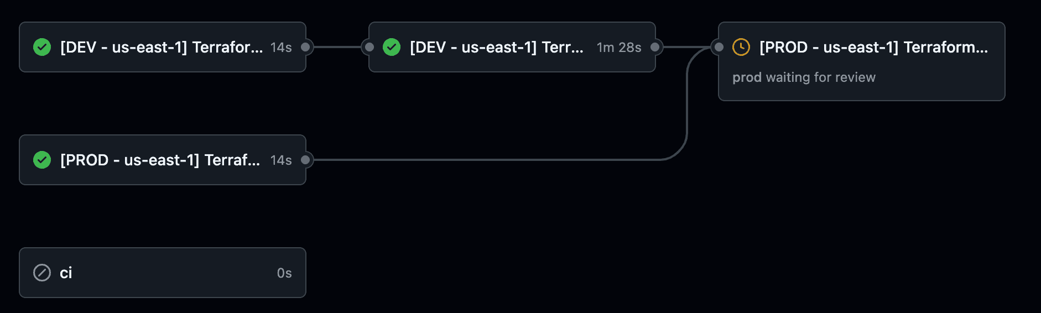1041x313 pixels.
Task: Click the skipped status icon beside ci
Action: tap(42, 273)
